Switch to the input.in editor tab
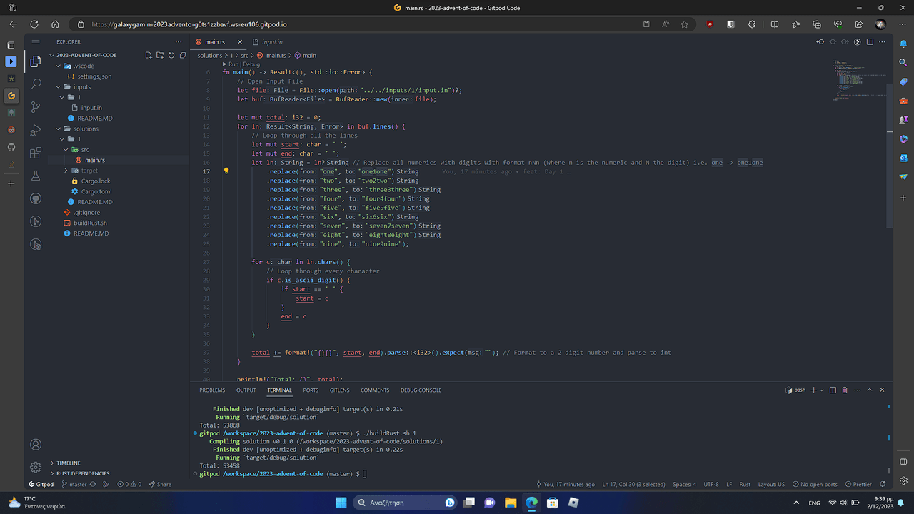 click(271, 42)
